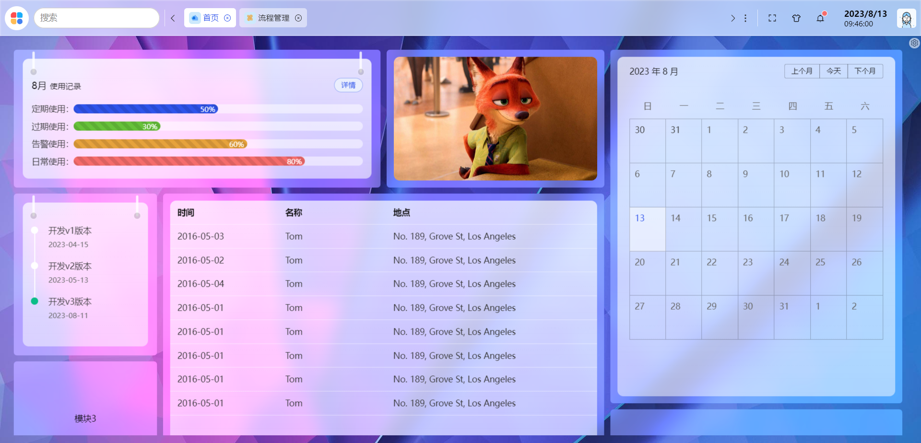Screen dimensions: 921x443
Task: Go to previous month with 上个月
Action: 802,71
